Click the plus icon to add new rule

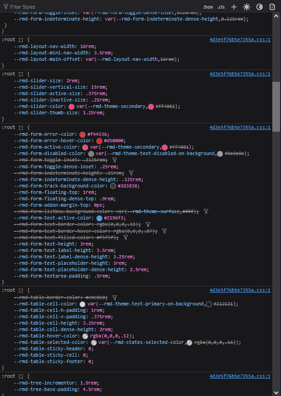(233, 6)
